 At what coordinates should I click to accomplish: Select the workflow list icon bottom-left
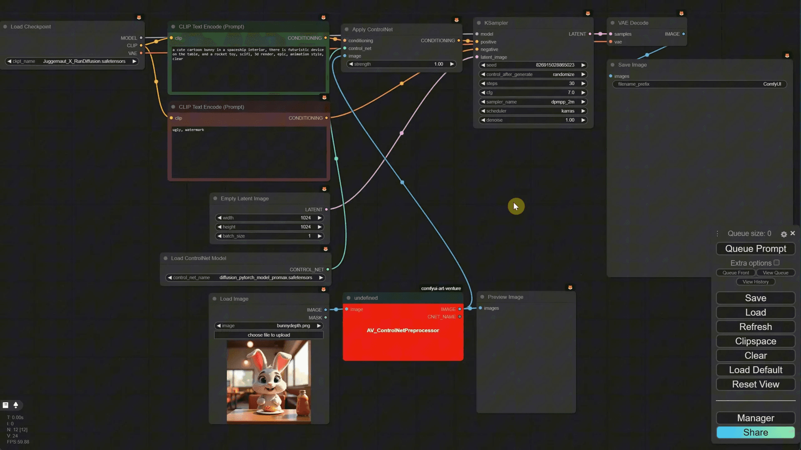(5, 405)
